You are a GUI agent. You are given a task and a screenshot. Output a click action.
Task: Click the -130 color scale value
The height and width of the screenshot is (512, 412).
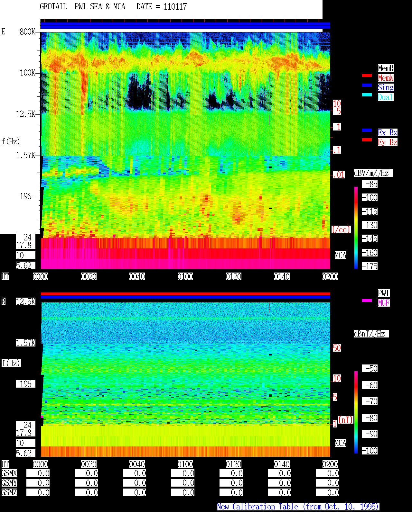tap(370, 225)
